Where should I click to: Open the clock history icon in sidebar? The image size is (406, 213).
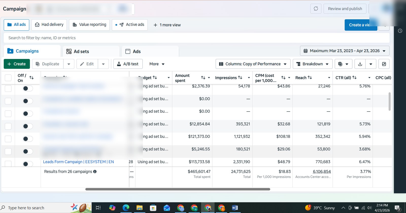tap(400, 31)
